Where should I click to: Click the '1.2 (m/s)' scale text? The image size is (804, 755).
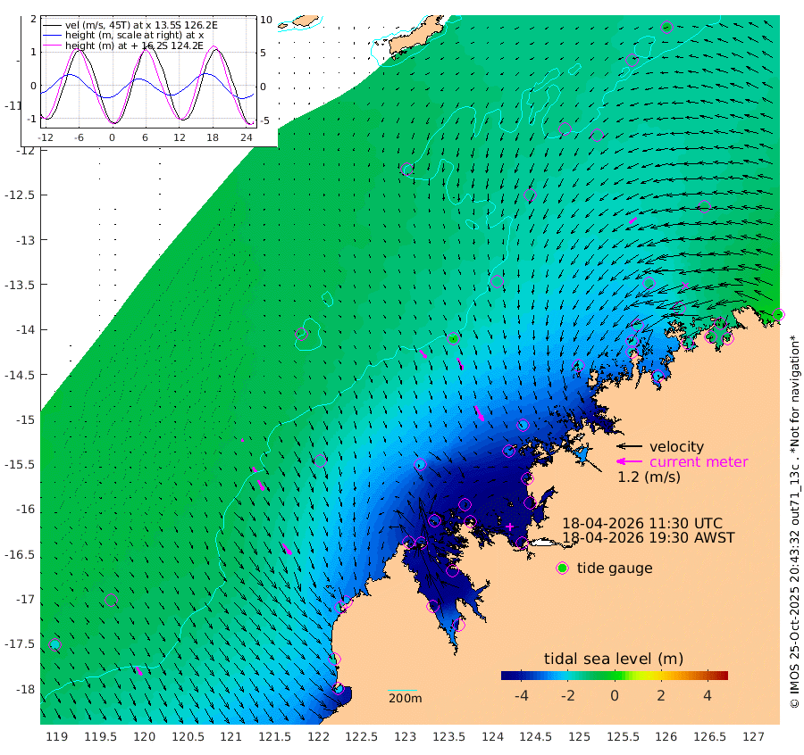[649, 477]
